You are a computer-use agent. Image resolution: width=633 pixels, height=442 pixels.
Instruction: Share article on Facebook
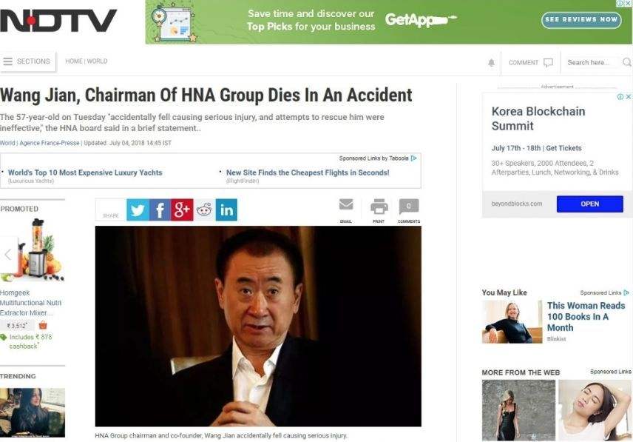click(x=160, y=210)
